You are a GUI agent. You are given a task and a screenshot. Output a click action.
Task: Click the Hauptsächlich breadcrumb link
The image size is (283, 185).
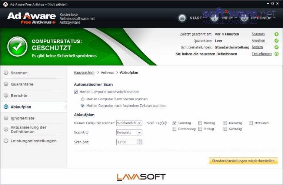[x=84, y=73]
